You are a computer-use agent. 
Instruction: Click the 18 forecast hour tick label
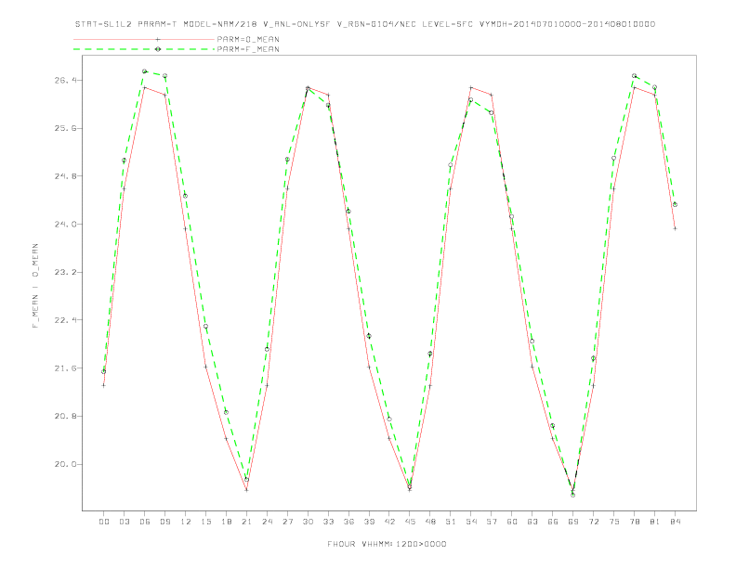[x=226, y=522]
